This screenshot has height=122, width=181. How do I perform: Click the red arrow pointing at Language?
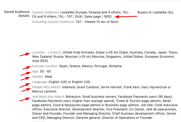pyautogui.click(x=25, y=85)
